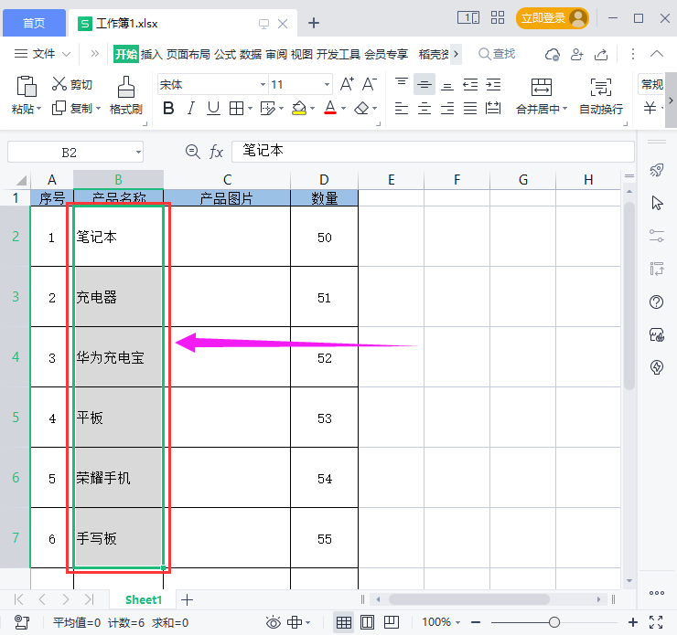The image size is (677, 635).
Task: Toggle italic formatting
Action: click(191, 108)
